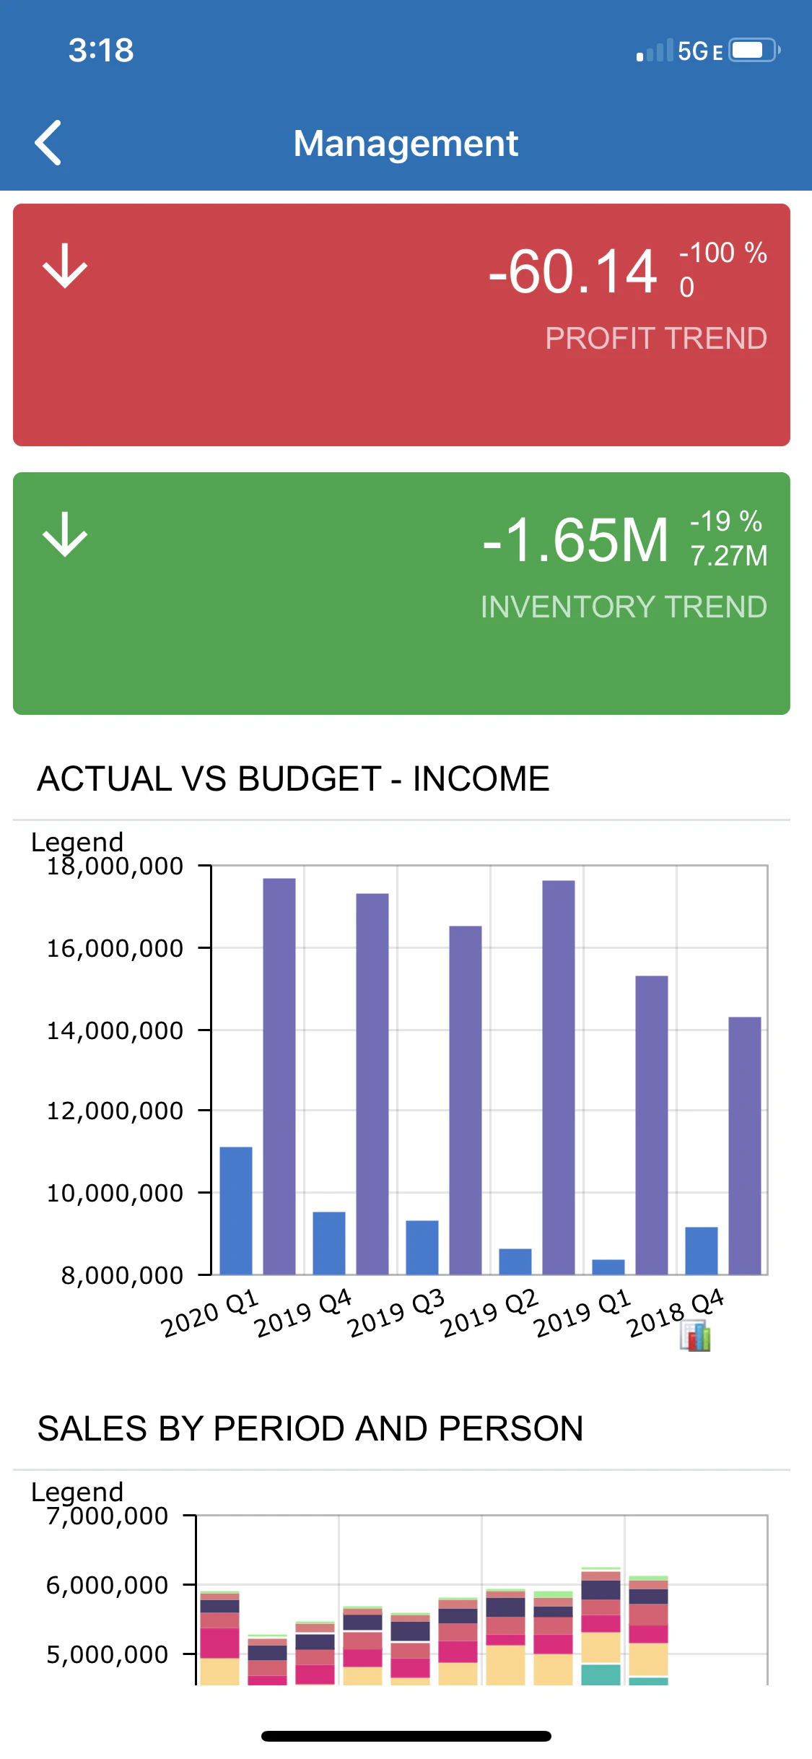The image size is (812, 1759).
Task: Tap the 2020 Q1 tall purple bar
Action: click(279, 1076)
